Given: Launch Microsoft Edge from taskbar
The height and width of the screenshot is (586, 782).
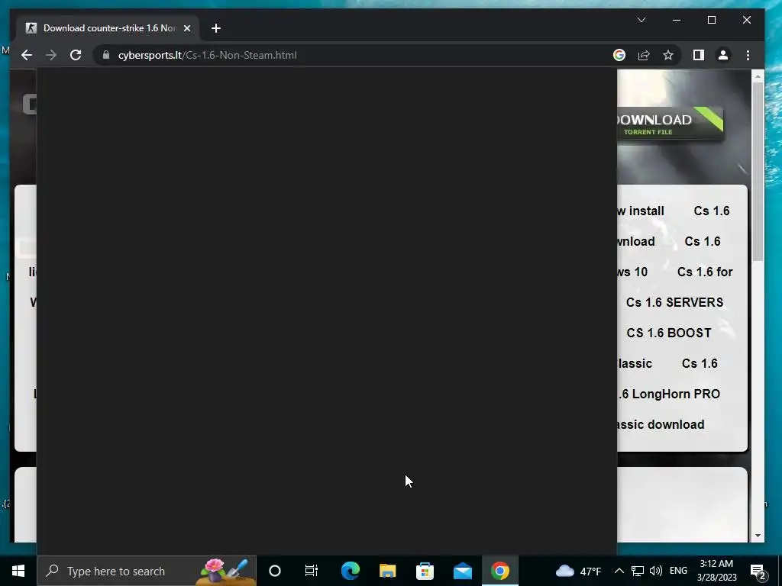Looking at the screenshot, I should tap(350, 571).
